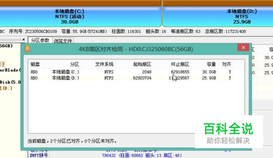Sort by the 分区 column header
The height and width of the screenshot is (158, 273).
[62, 64]
